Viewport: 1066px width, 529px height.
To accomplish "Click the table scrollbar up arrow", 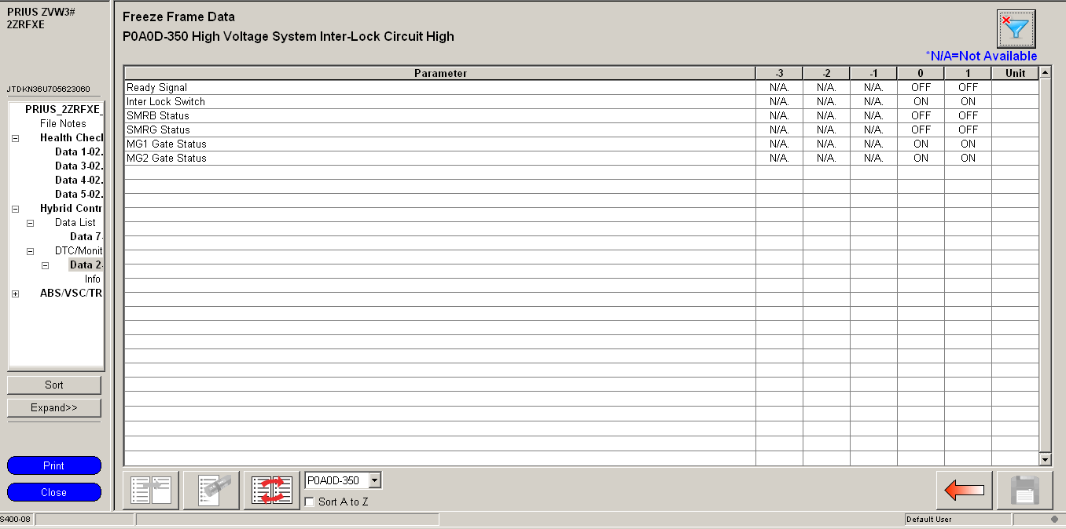I will (x=1045, y=73).
